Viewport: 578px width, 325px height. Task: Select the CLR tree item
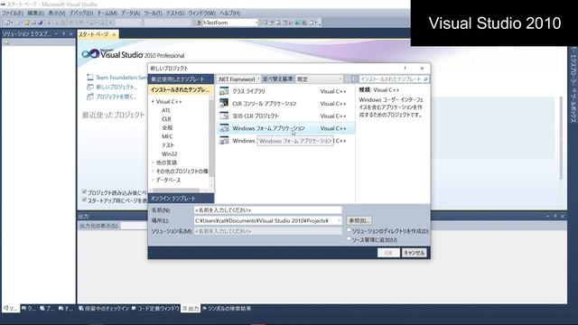[x=166, y=119]
